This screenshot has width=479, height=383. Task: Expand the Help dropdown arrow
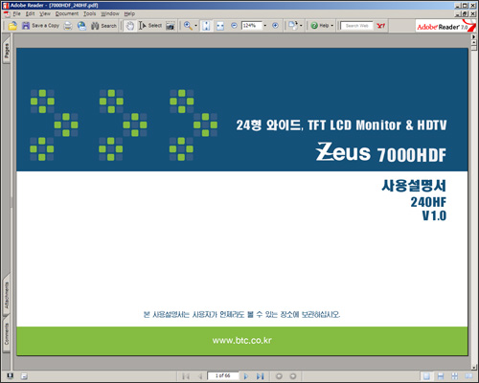(332, 26)
